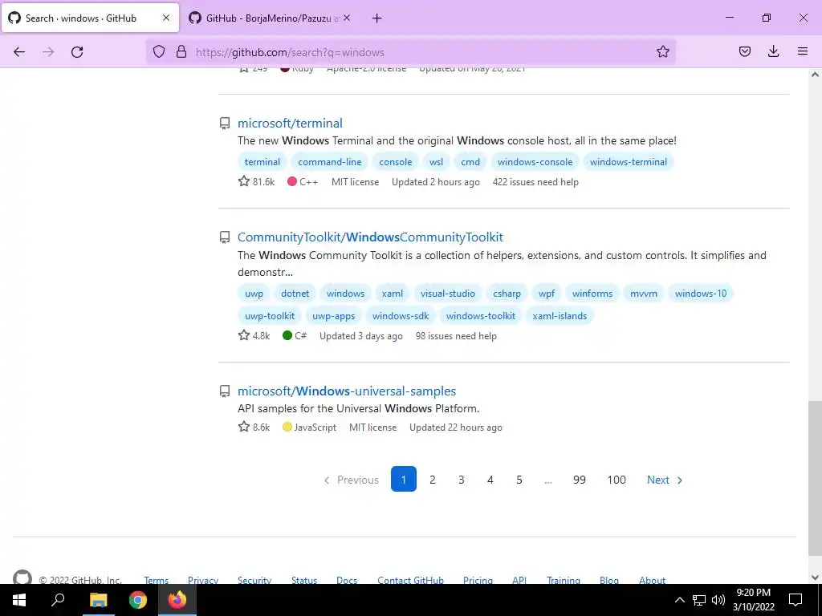Select the xaml-islands topic tag
This screenshot has width=822, height=616.
[560, 316]
